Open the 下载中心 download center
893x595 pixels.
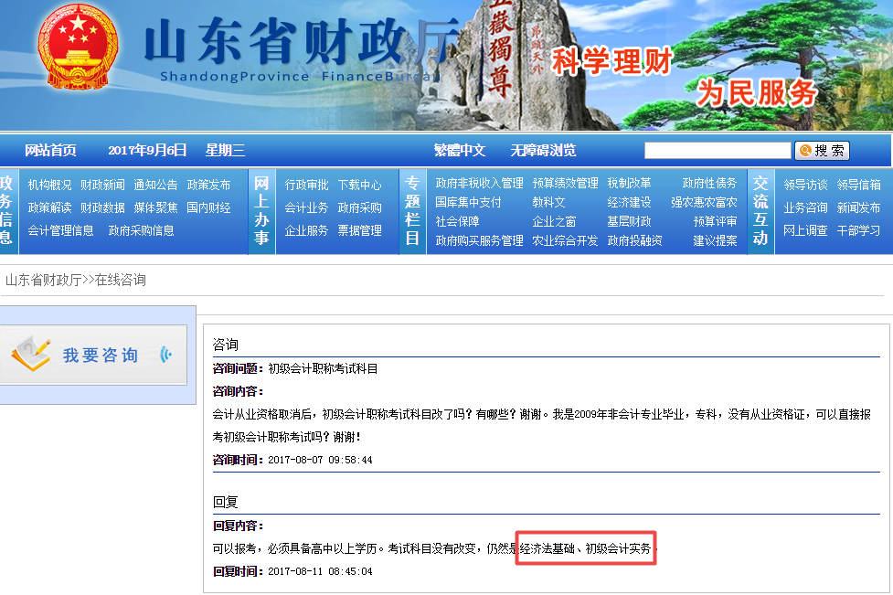(361, 184)
